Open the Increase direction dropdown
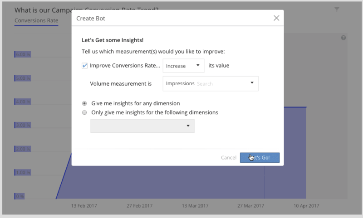 point(183,66)
